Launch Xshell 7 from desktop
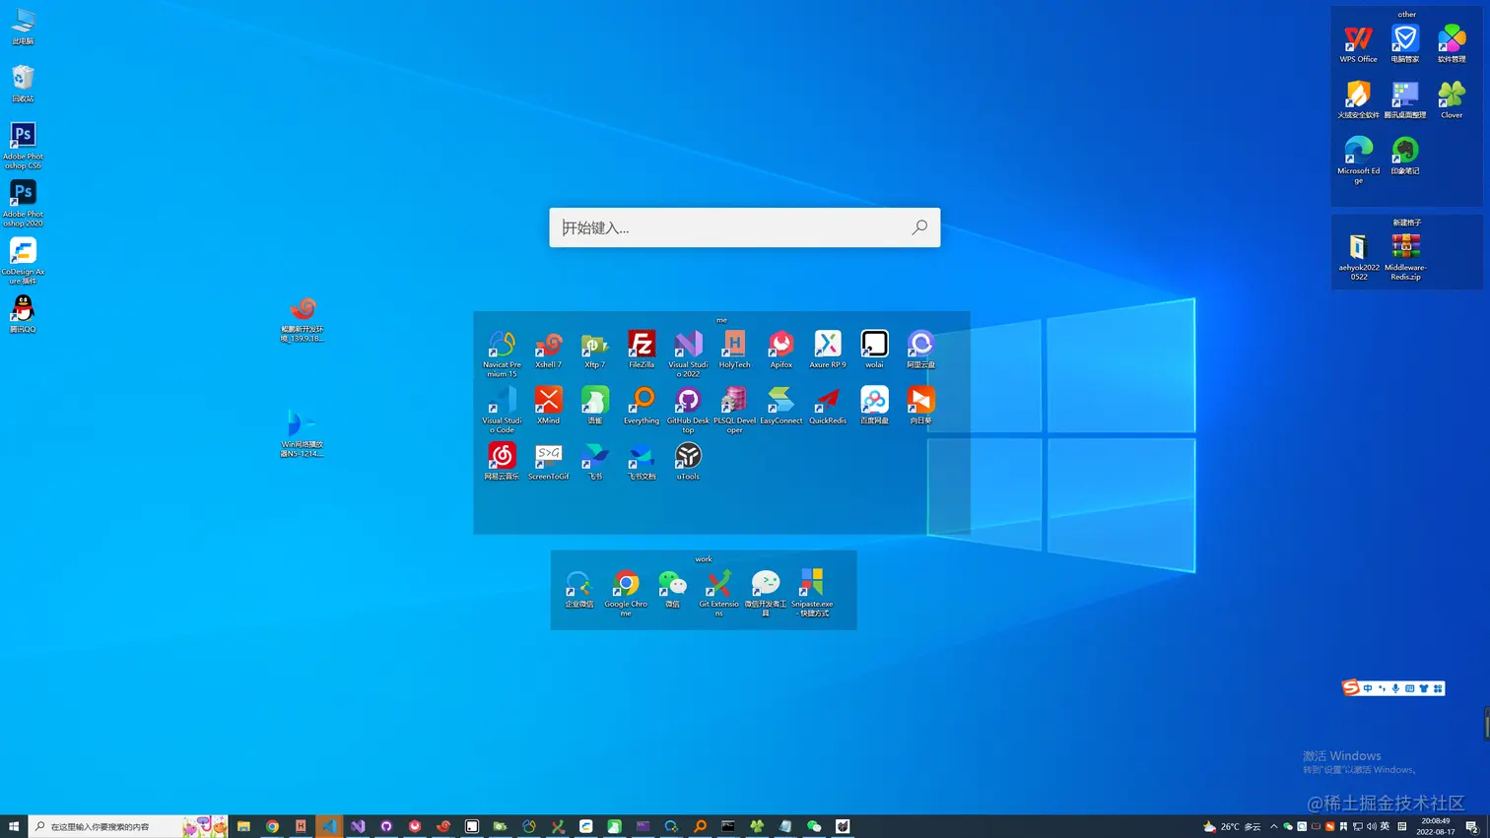 (548, 349)
